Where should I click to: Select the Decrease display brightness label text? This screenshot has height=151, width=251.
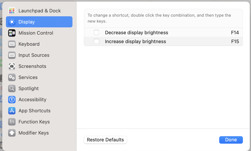136,33
